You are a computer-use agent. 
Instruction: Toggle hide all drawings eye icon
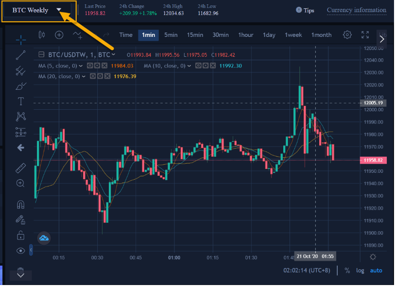pos(21,251)
